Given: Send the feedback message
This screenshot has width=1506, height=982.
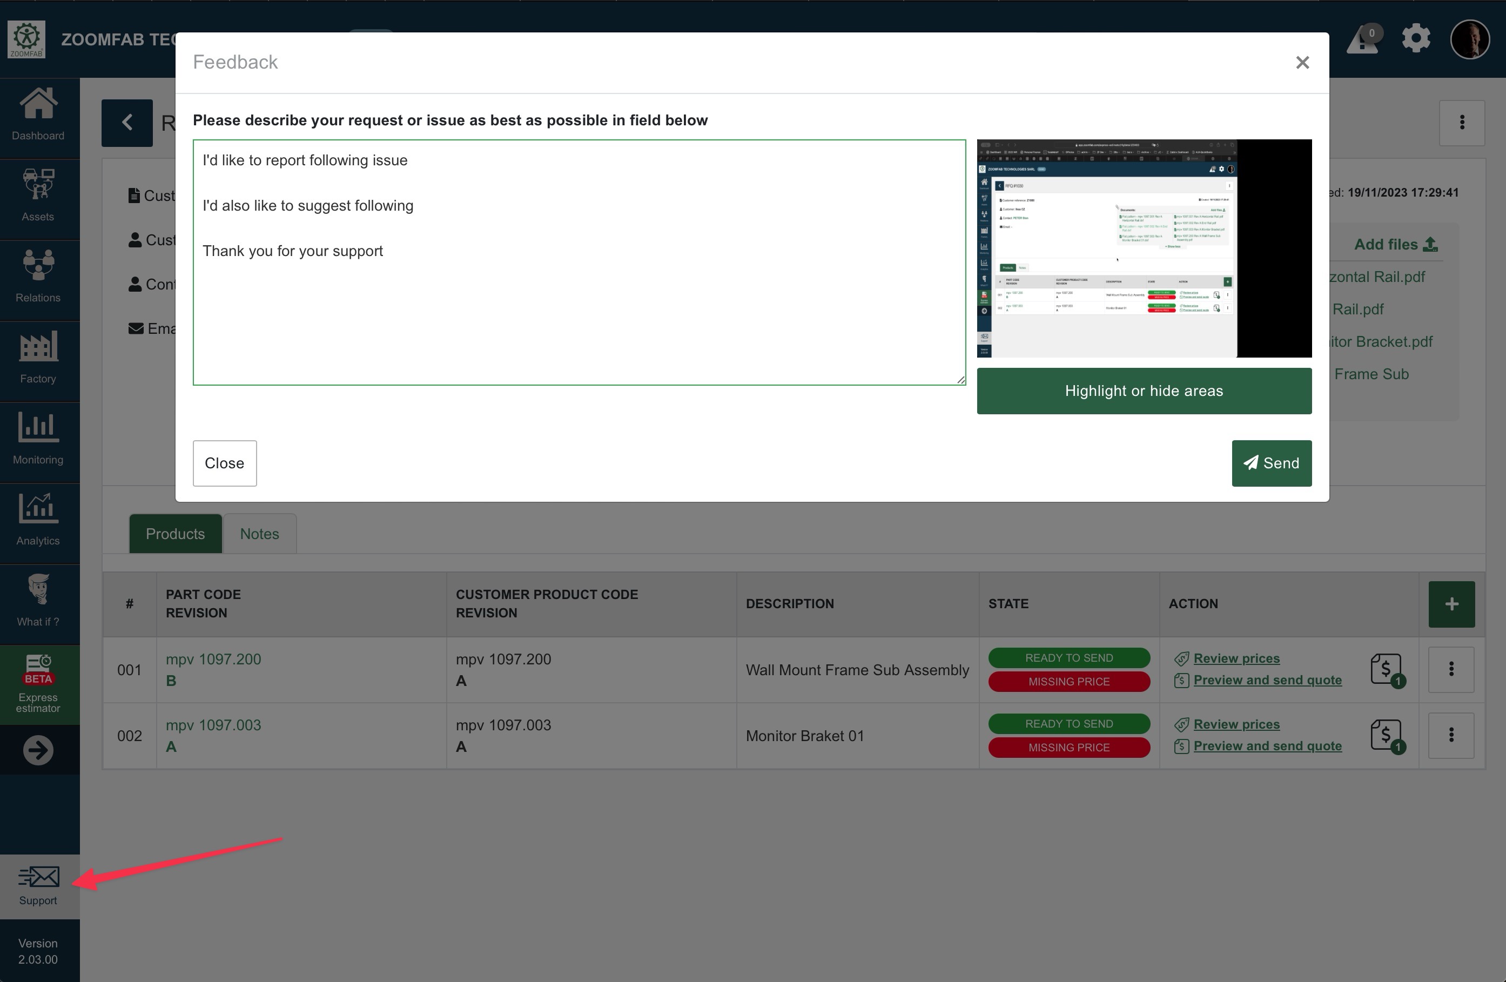Looking at the screenshot, I should coord(1270,463).
